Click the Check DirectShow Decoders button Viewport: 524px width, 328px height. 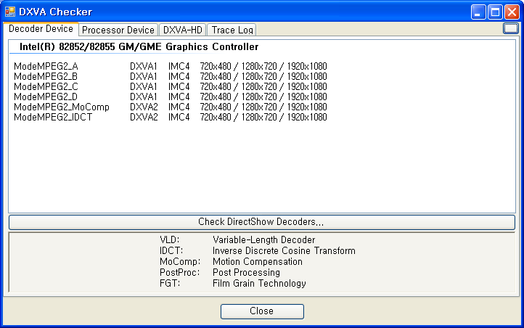coord(262,222)
